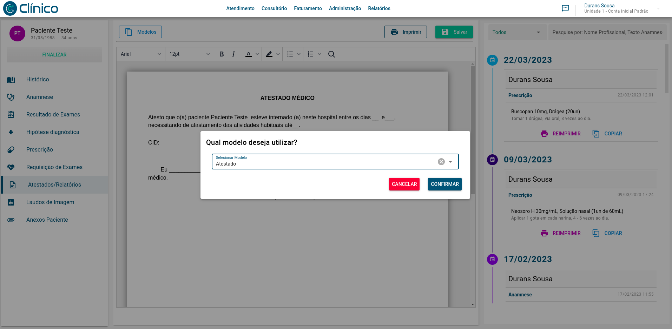Clear the selected model with X icon

point(441,162)
